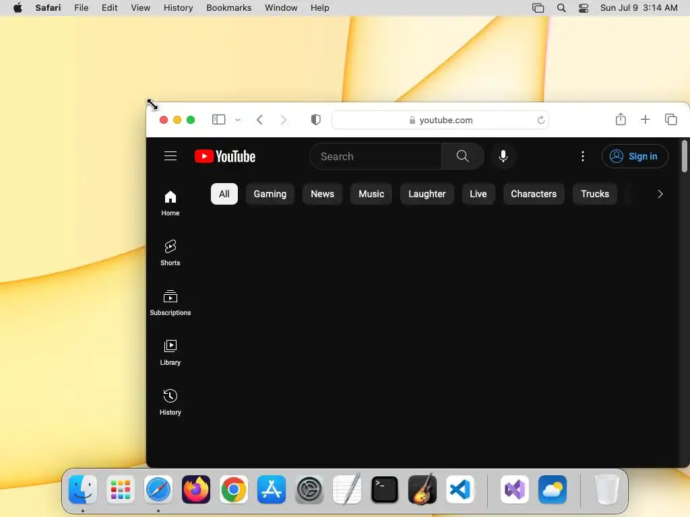
Task: Click the screen mirroring icon in the menu bar
Action: point(538,8)
